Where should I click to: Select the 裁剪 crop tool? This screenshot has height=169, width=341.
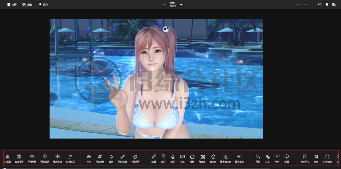click(x=316, y=158)
